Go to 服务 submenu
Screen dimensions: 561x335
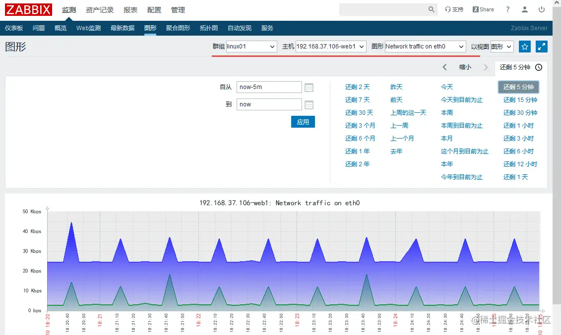point(267,28)
